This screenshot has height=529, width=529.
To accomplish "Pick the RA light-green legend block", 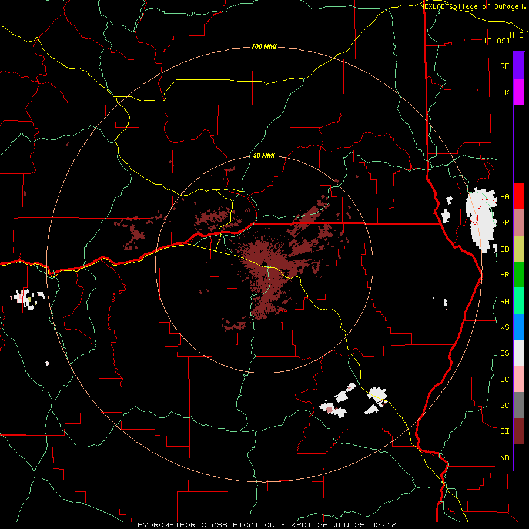I will point(519,301).
